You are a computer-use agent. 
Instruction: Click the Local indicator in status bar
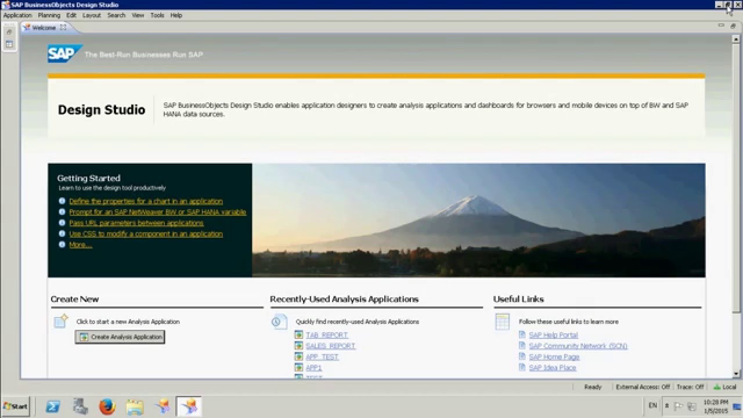pyautogui.click(x=724, y=387)
